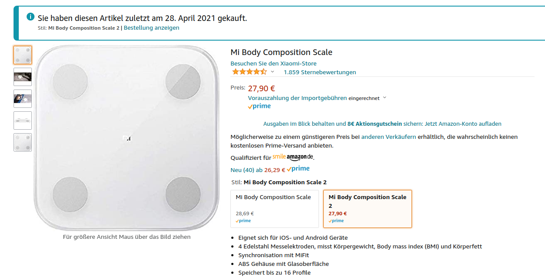Choose the Mi Body Composition Scale 28,69 € style
This screenshot has height=279, width=545.
(x=275, y=209)
